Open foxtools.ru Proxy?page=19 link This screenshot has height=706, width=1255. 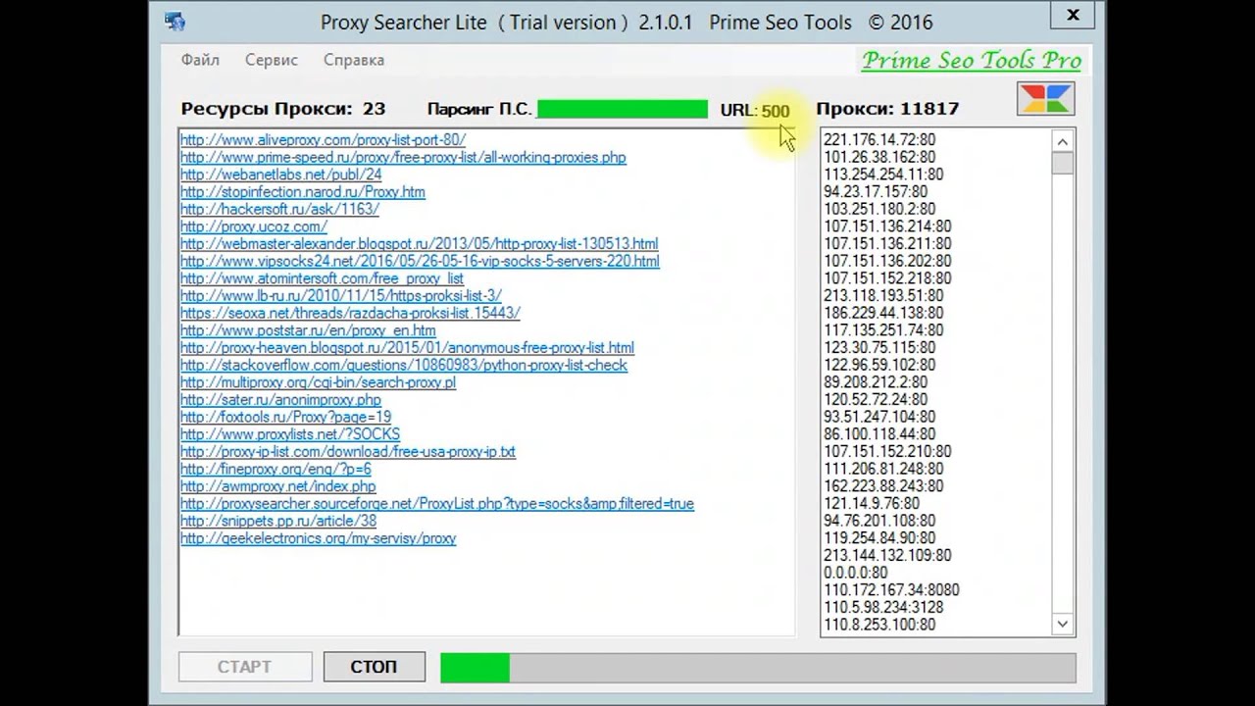pyautogui.click(x=285, y=417)
